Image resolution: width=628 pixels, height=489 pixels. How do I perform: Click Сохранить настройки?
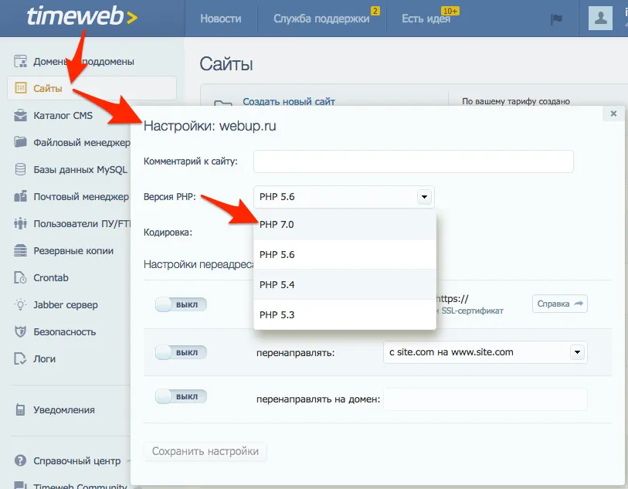click(x=205, y=452)
